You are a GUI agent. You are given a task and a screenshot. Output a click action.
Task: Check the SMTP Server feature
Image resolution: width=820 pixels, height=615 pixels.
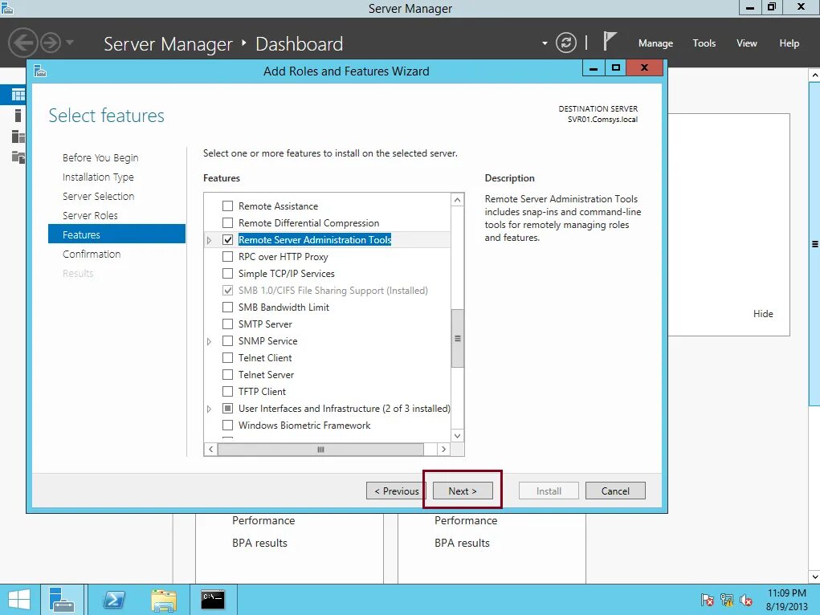coord(227,324)
